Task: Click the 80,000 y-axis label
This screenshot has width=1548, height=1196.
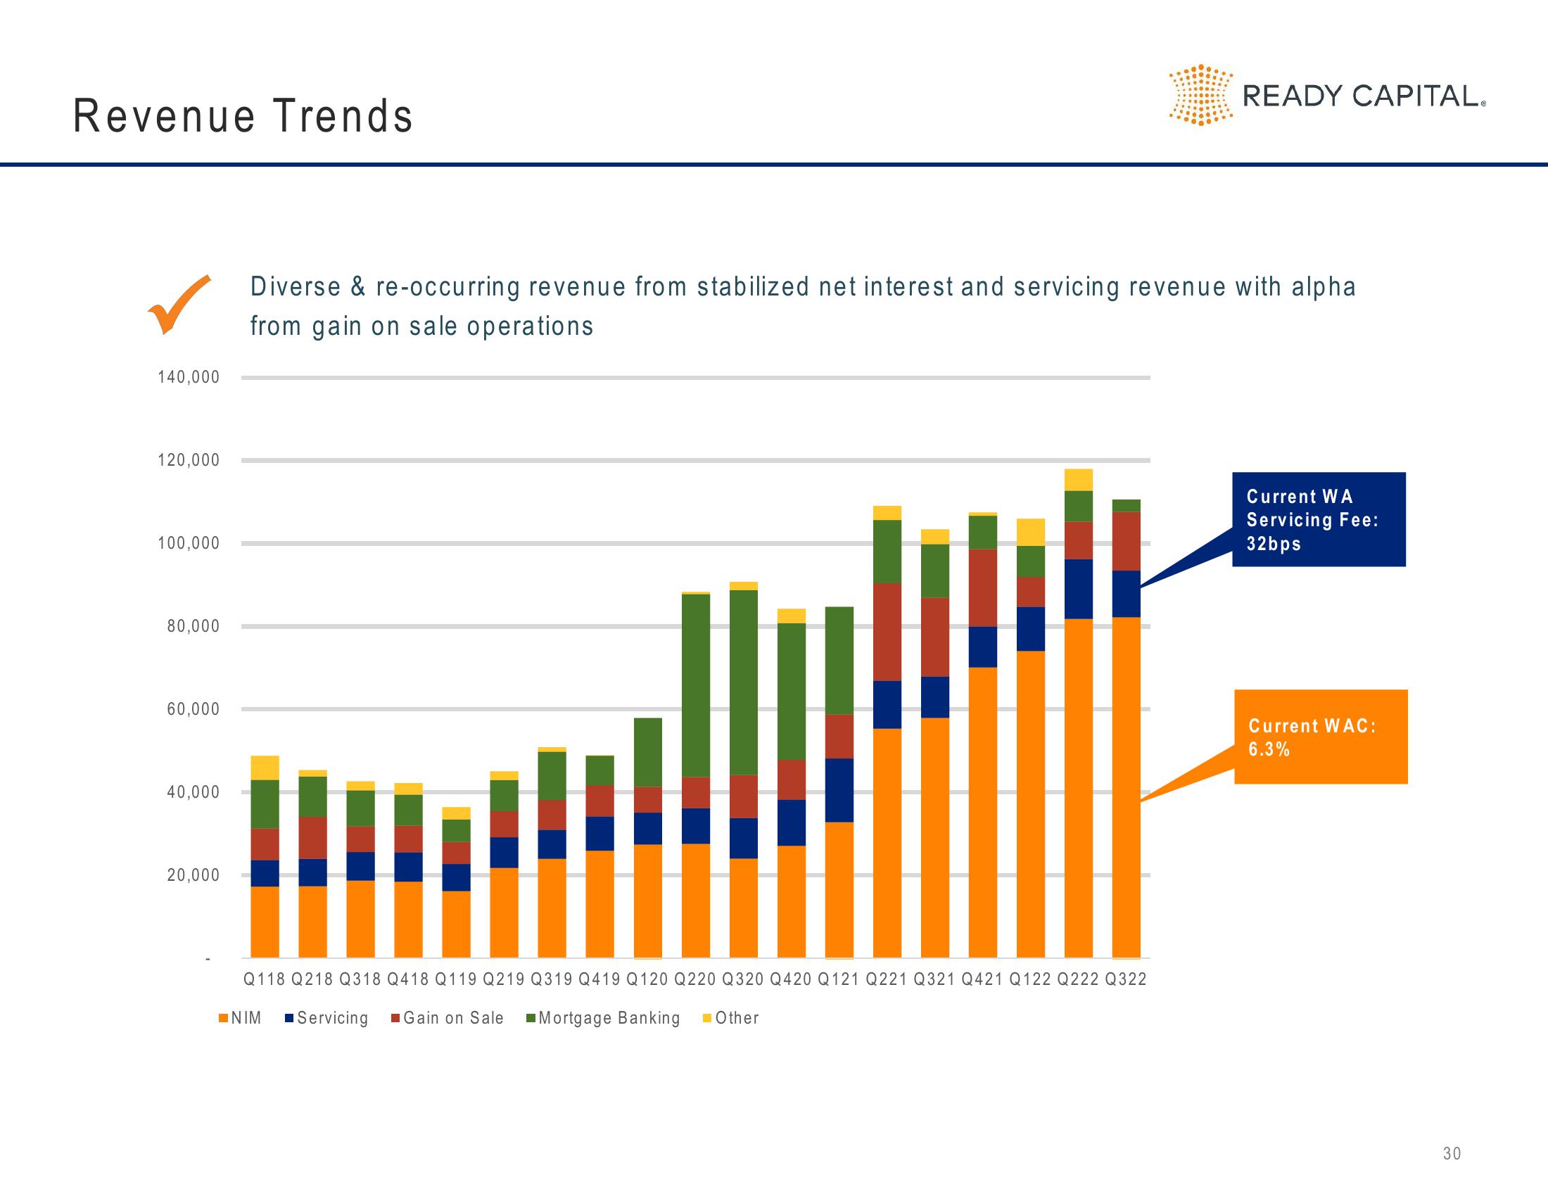Action: tap(193, 626)
